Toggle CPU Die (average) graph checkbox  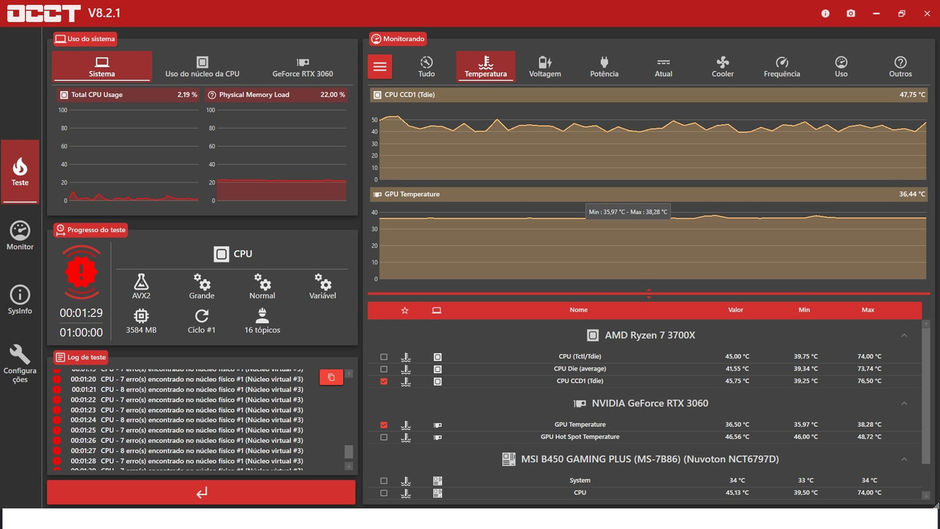tap(384, 369)
